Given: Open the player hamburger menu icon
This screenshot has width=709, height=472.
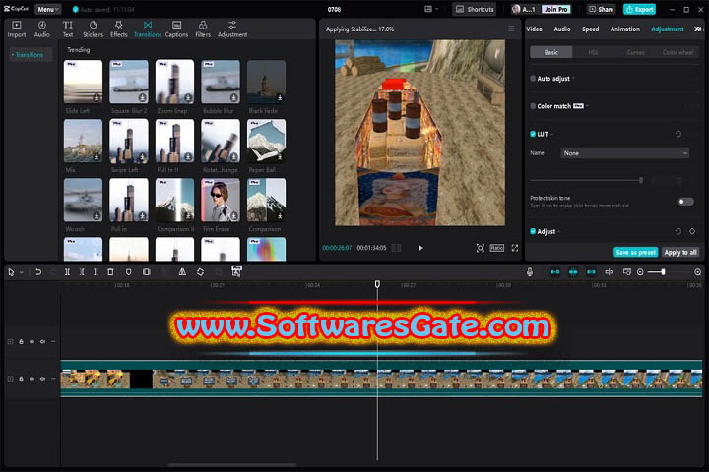Looking at the screenshot, I should tap(511, 29).
